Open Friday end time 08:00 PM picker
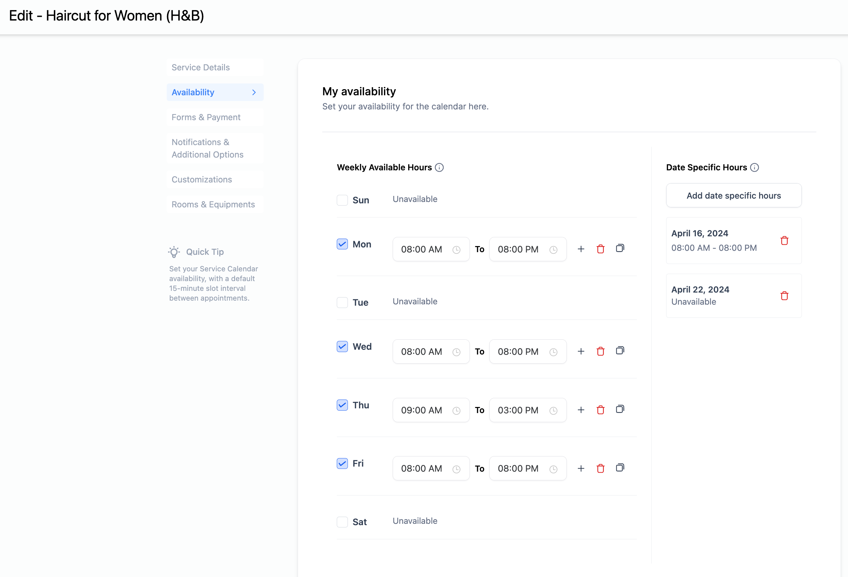The height and width of the screenshot is (577, 848). point(527,468)
